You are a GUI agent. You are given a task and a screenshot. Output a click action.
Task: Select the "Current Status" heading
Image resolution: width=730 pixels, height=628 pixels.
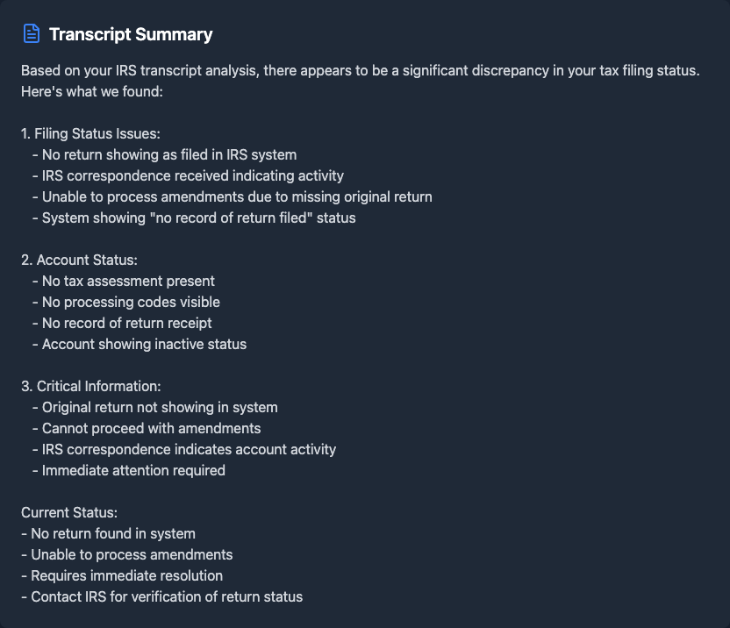click(69, 512)
